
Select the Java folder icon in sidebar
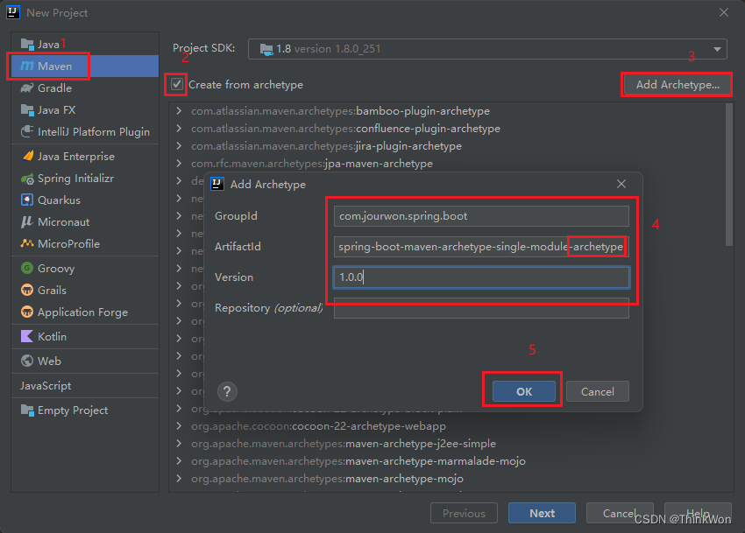(x=27, y=44)
